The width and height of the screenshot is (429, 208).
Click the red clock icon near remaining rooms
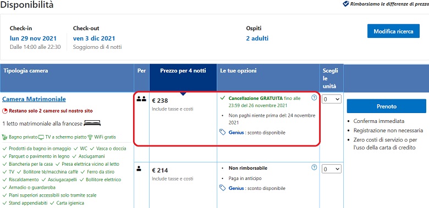pyautogui.click(x=4, y=111)
